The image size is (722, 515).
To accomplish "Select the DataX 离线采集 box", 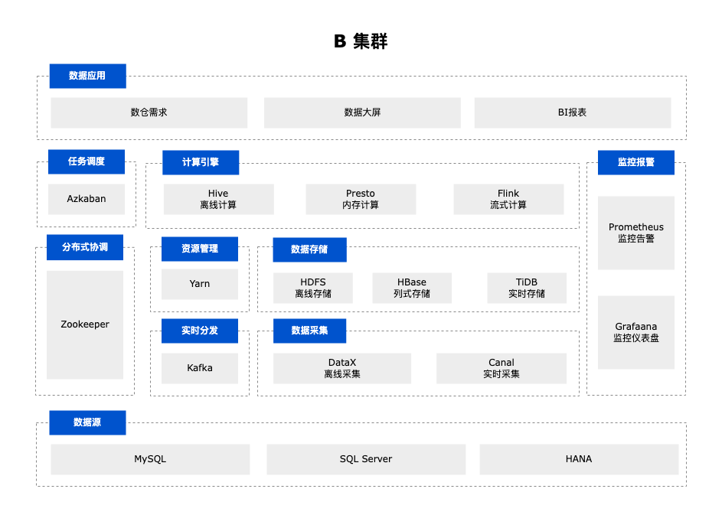I will (342, 368).
